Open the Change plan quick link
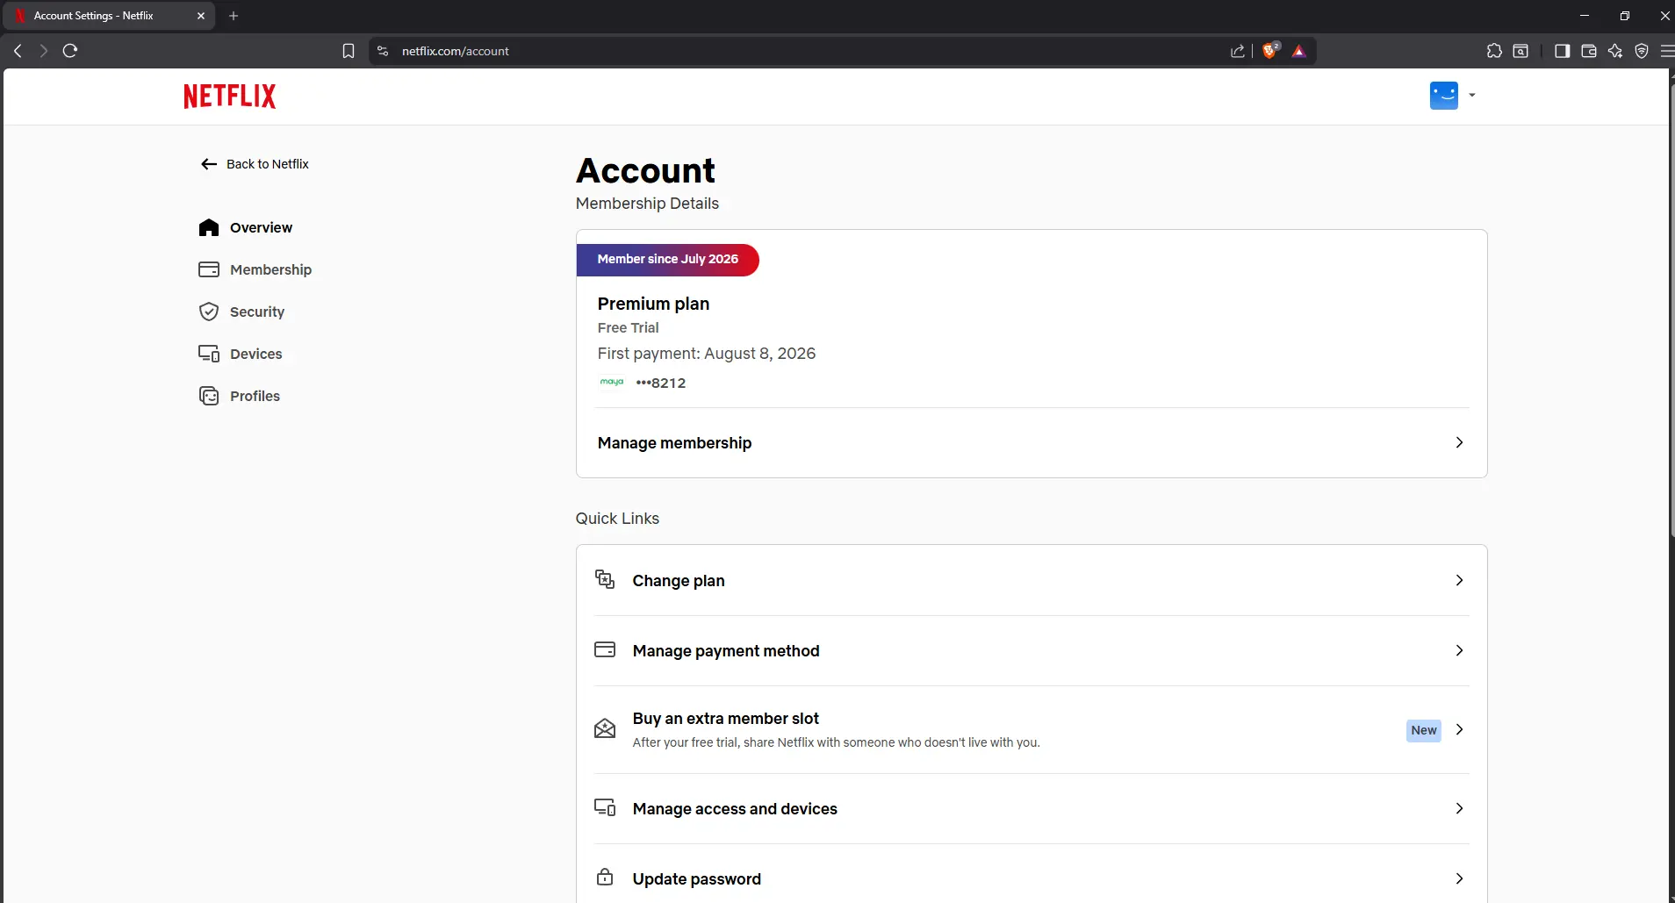Screen dimensions: 1675x903 point(1032,580)
